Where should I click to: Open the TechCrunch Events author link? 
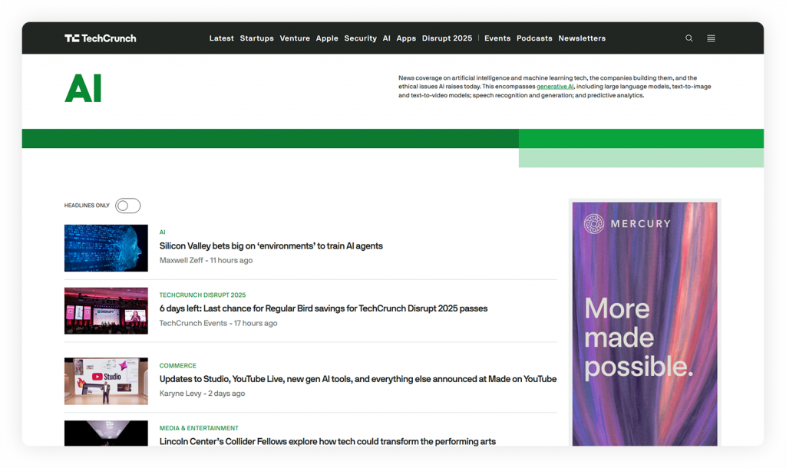pyautogui.click(x=193, y=323)
